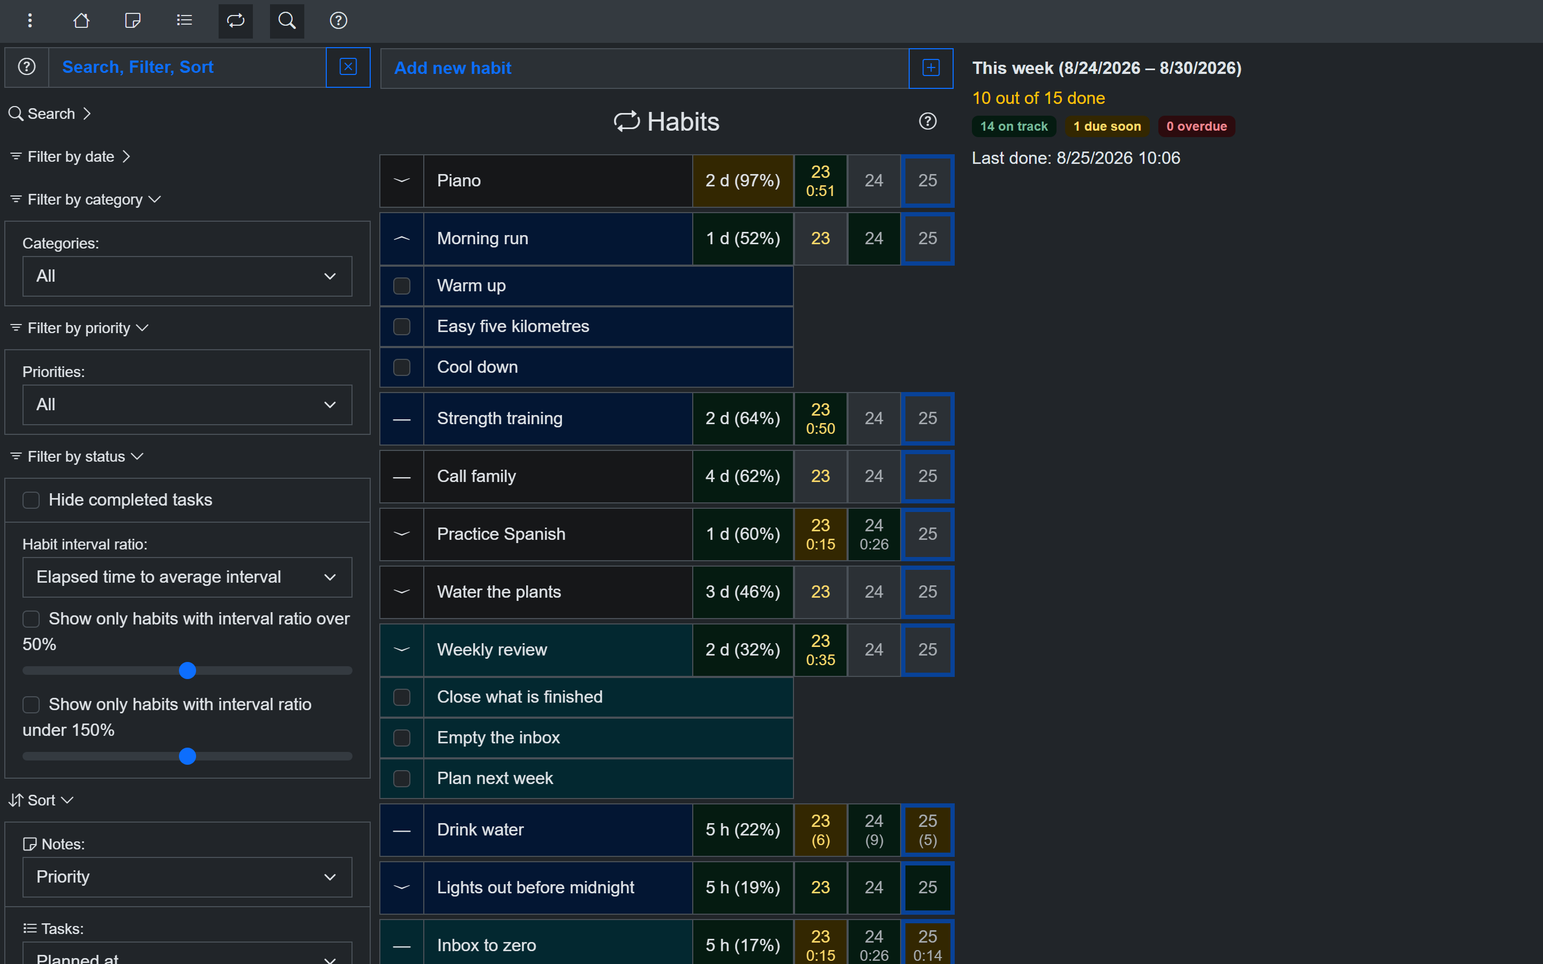Click the 0 overdue badge
Screen dimensions: 1543x964
coord(1197,126)
